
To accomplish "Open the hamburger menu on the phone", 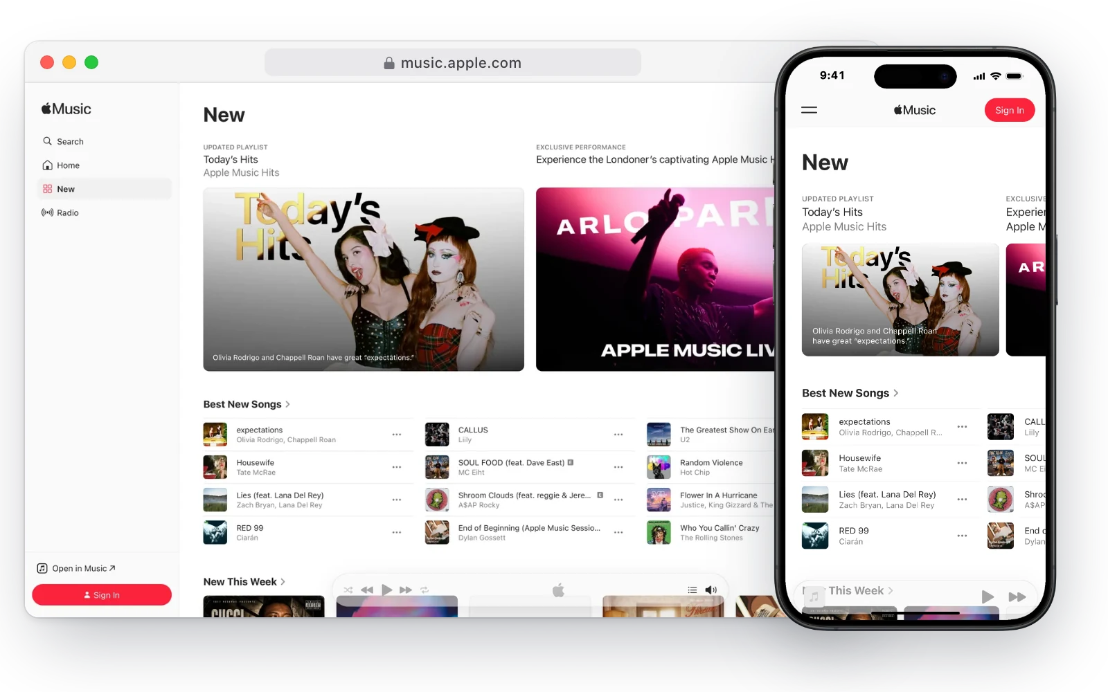I will point(809,110).
